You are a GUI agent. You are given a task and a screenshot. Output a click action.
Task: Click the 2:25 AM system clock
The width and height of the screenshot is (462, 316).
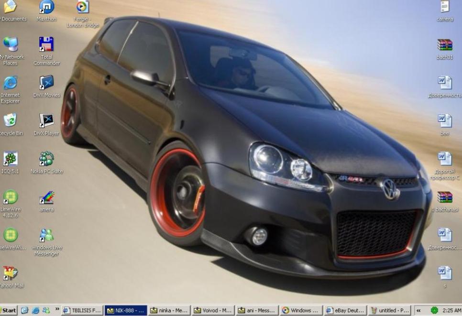pyautogui.click(x=451, y=310)
